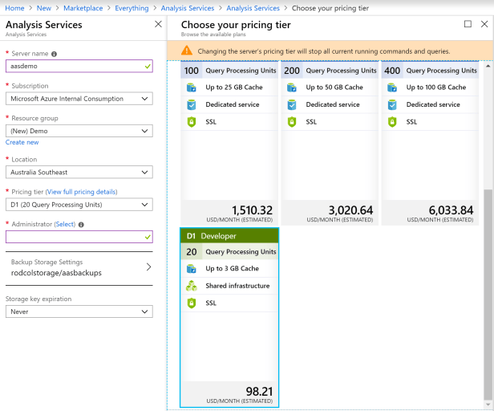The height and width of the screenshot is (411, 494).
Task: Click the Shared infrastructure cubes icon
Action: point(191,286)
